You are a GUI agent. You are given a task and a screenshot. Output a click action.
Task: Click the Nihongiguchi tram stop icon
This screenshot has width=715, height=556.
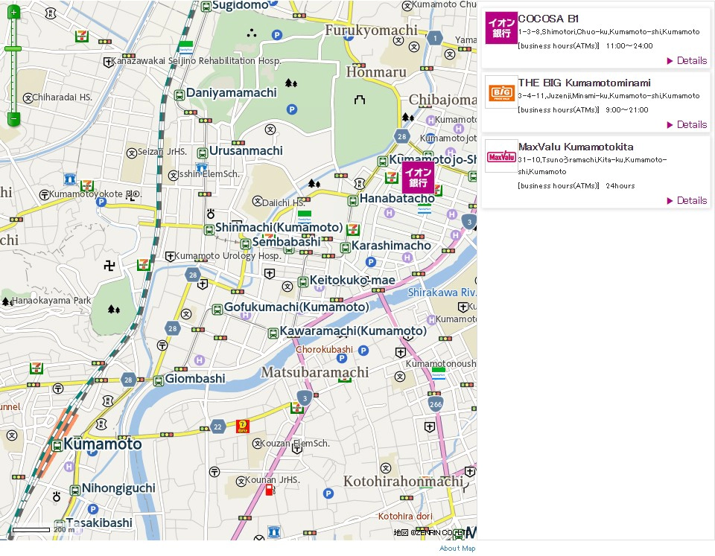[x=75, y=491]
